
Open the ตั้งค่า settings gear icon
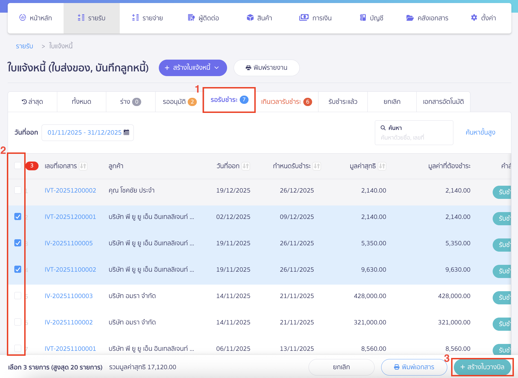[x=474, y=18]
